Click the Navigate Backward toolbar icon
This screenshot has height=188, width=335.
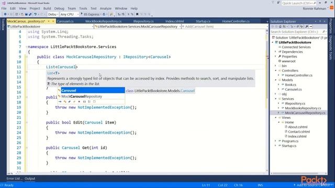tap(5, 14)
